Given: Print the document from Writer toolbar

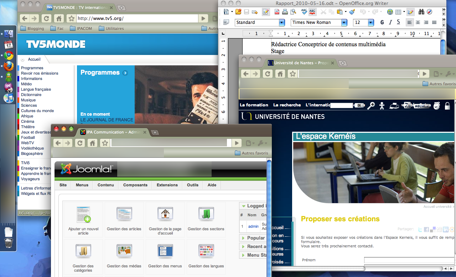Looking at the screenshot, I should 285,12.
